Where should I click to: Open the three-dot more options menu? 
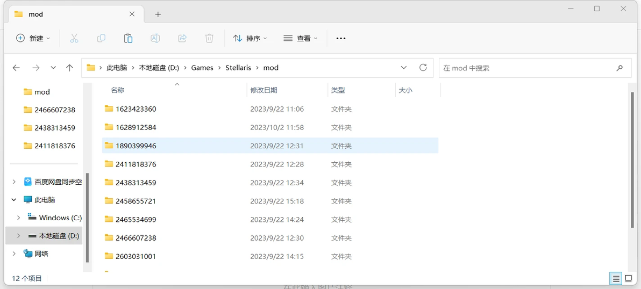point(341,38)
